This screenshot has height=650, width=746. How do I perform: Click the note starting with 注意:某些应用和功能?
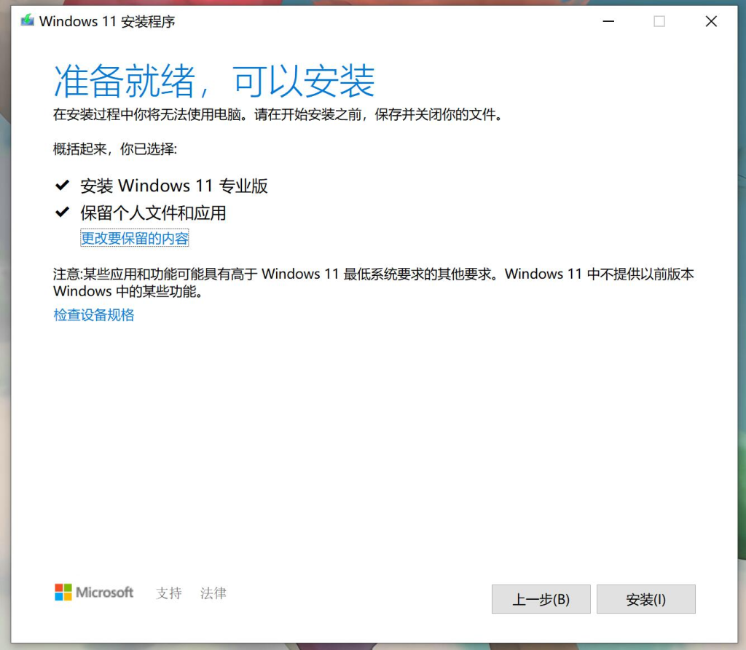tap(374, 282)
